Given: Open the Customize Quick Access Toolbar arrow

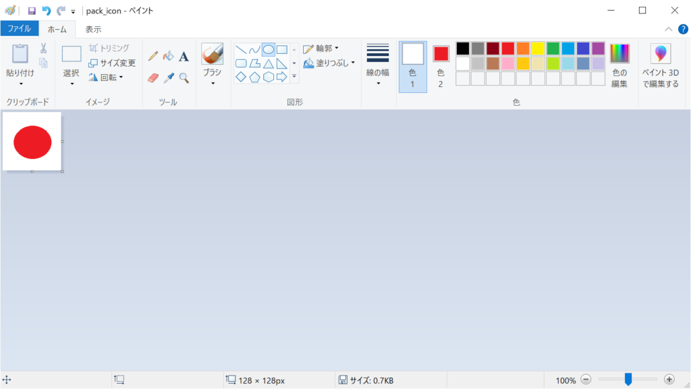Looking at the screenshot, I should (x=73, y=11).
